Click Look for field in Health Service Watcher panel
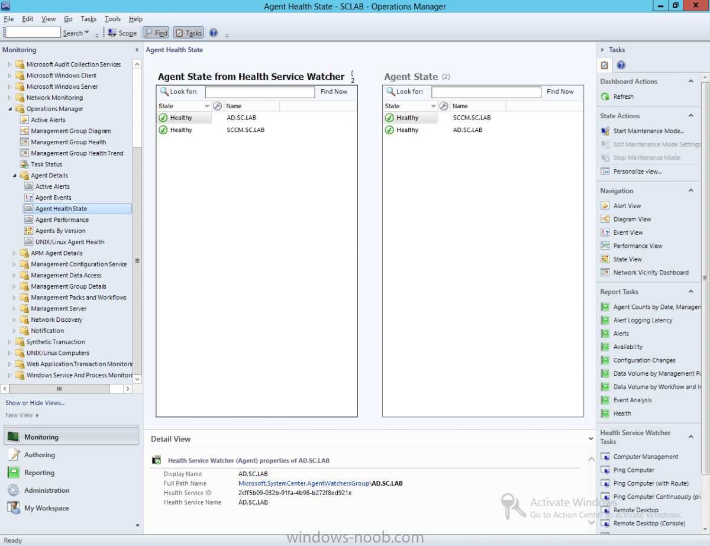The image size is (710, 546). coord(260,92)
